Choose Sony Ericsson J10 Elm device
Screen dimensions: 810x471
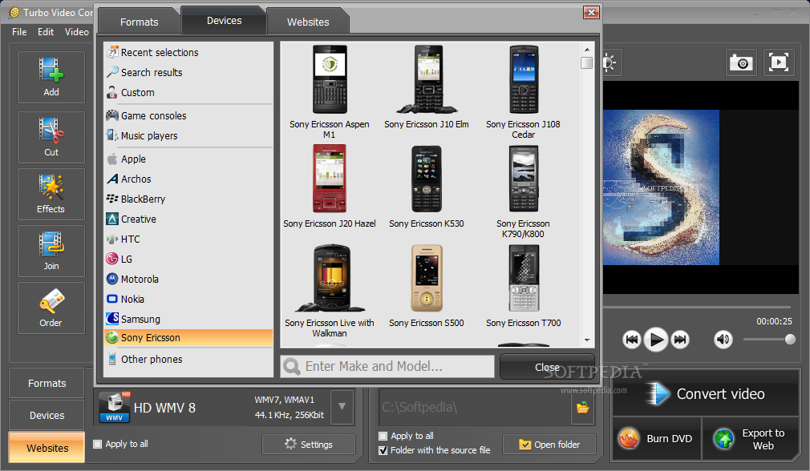[427, 87]
